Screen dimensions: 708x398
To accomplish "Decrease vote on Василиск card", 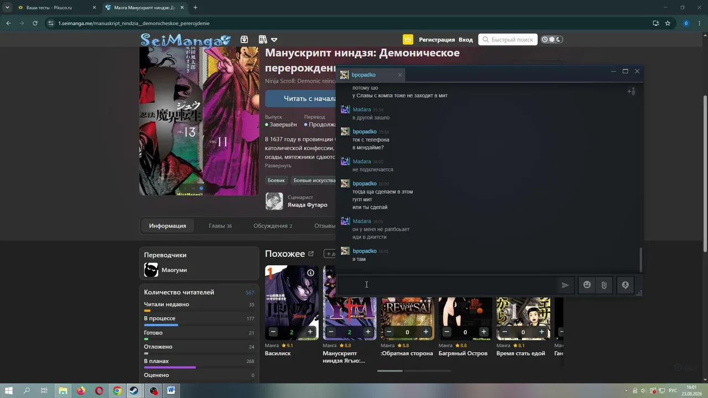I will 273,332.
